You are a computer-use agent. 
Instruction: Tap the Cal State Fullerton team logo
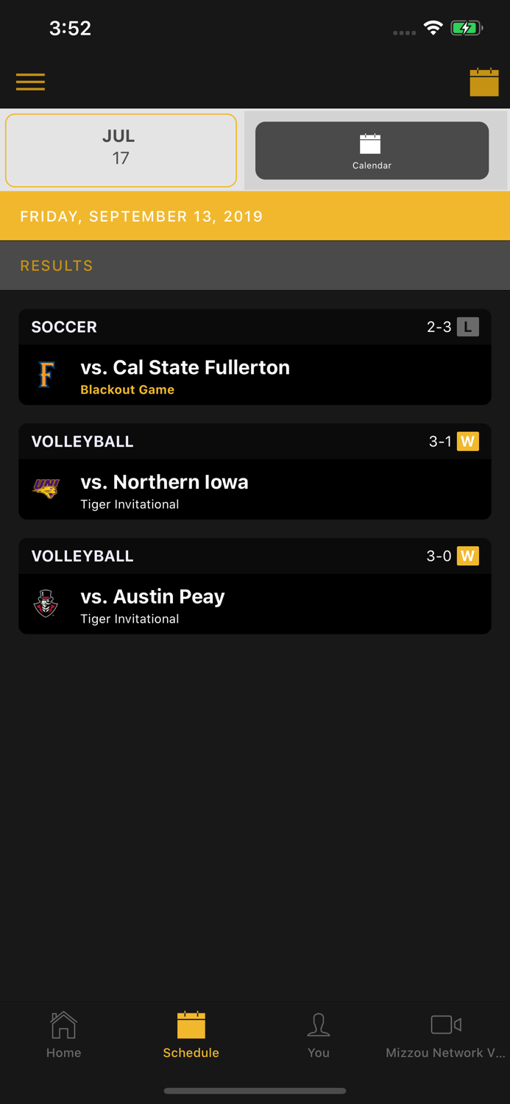[46, 375]
